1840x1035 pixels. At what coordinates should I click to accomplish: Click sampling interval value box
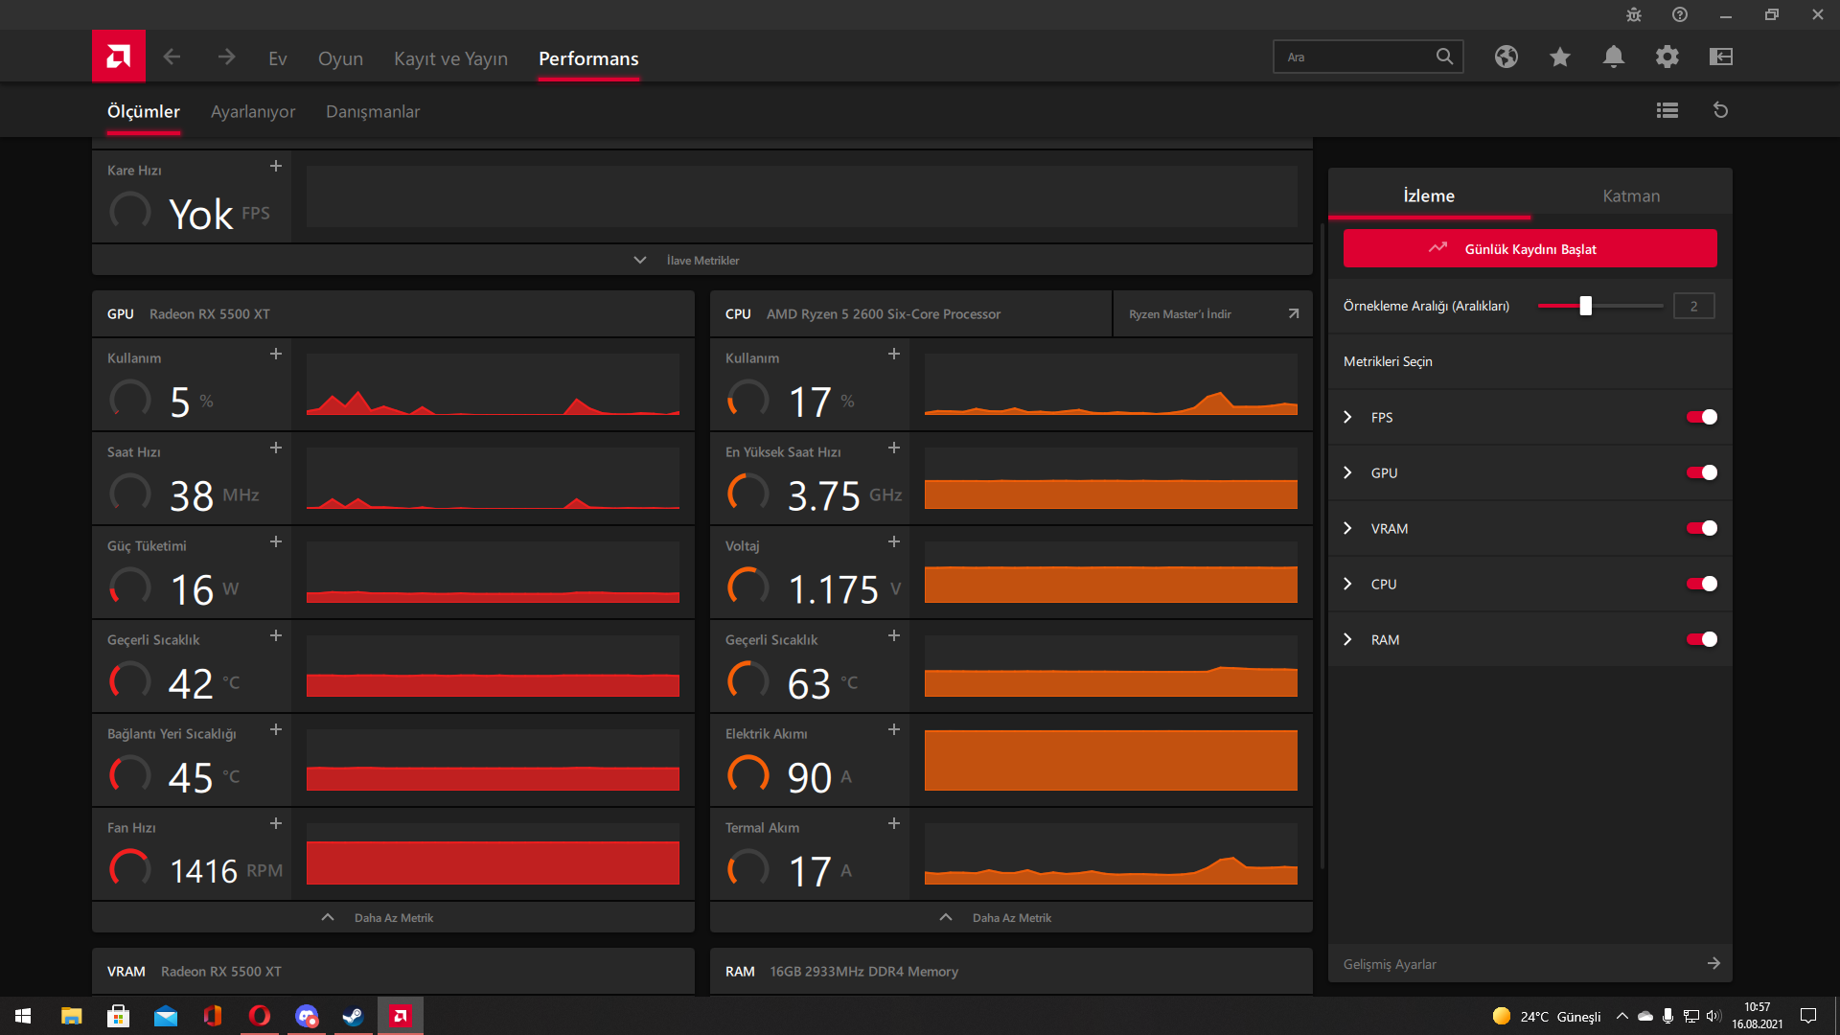pyautogui.click(x=1693, y=306)
